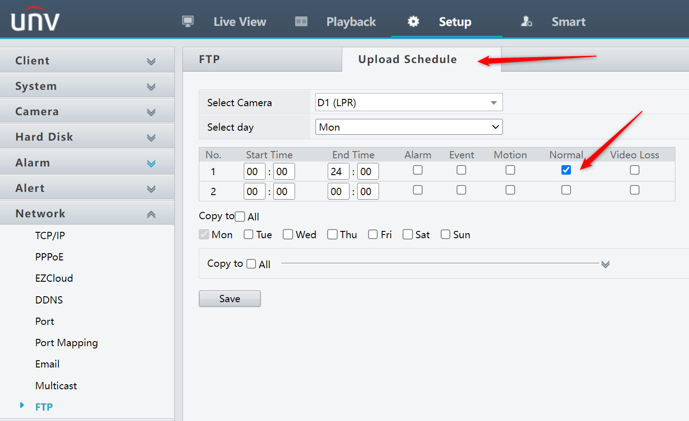Click the blue chevron on the Alarm section

click(151, 162)
